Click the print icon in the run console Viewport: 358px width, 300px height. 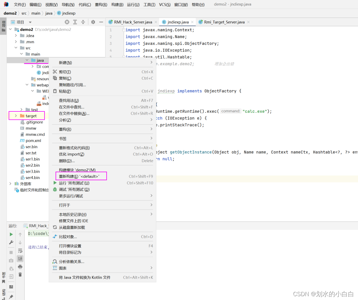pos(20,267)
